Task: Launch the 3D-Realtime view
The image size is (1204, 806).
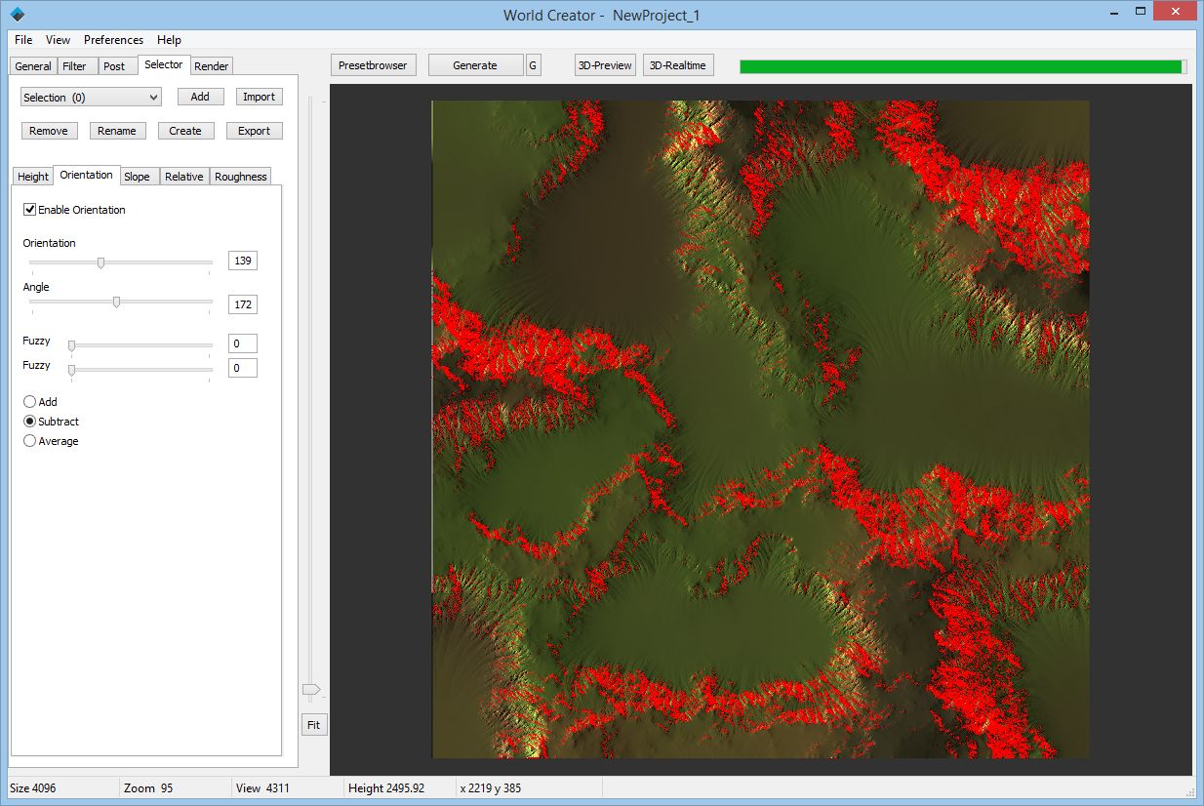Action: coord(678,64)
